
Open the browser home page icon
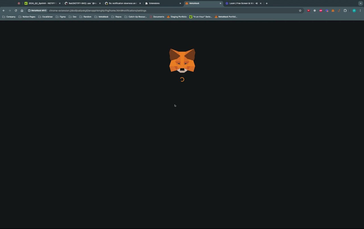click(22, 10)
